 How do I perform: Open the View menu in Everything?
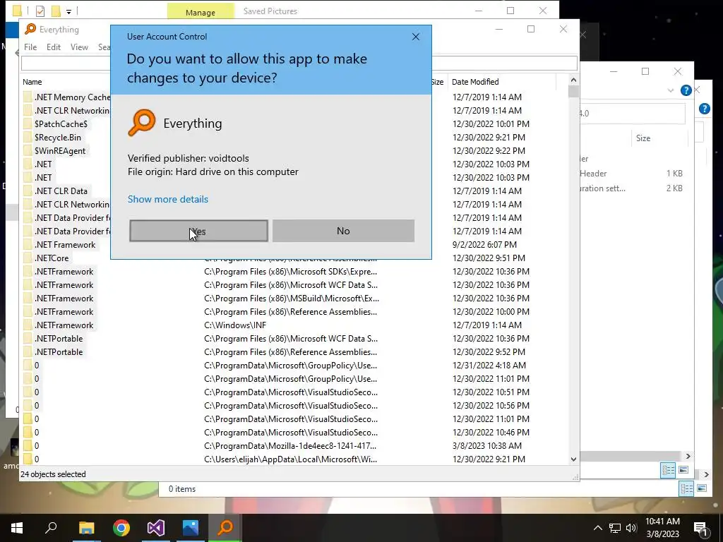79,47
